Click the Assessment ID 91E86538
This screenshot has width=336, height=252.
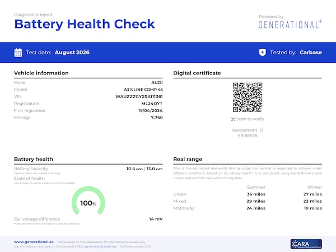coord(248,136)
